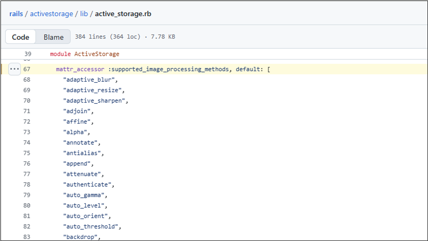Open the lib folder breadcrumb link
This screenshot has height=241, width=428.
(84, 14)
